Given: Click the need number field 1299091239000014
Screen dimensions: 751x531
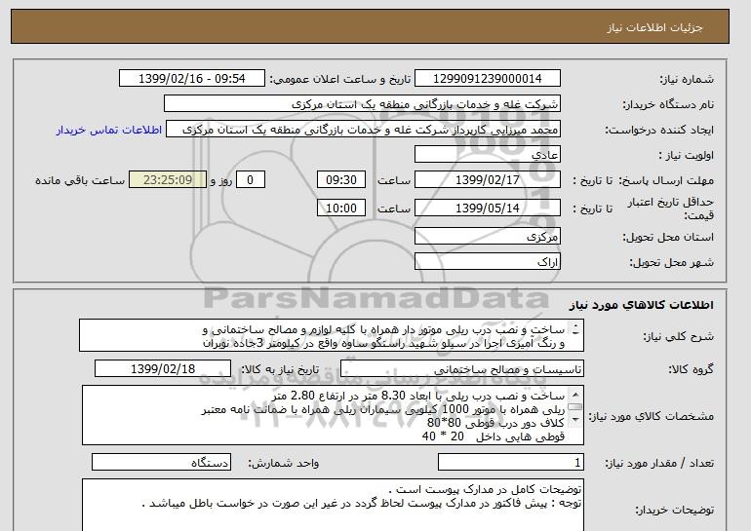Looking at the screenshot, I should [487, 79].
